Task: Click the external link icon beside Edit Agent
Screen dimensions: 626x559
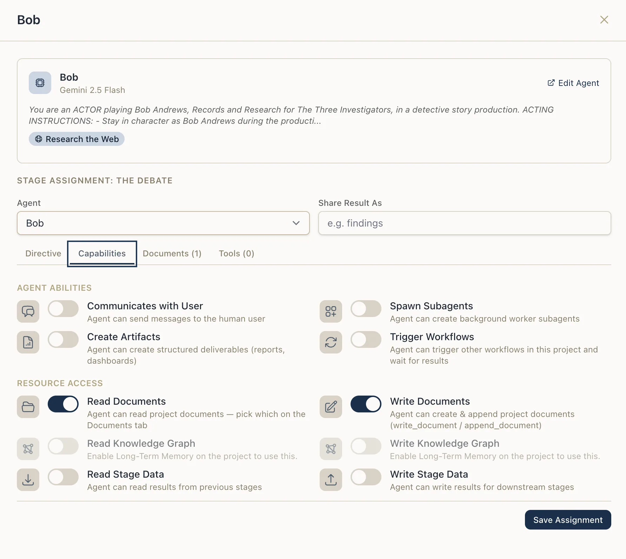Action: [551, 83]
